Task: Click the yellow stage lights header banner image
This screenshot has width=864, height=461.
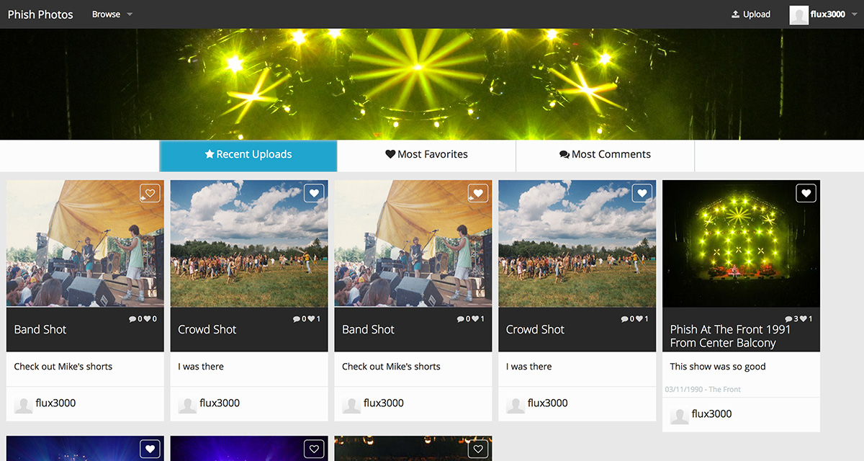Action: tap(432, 84)
